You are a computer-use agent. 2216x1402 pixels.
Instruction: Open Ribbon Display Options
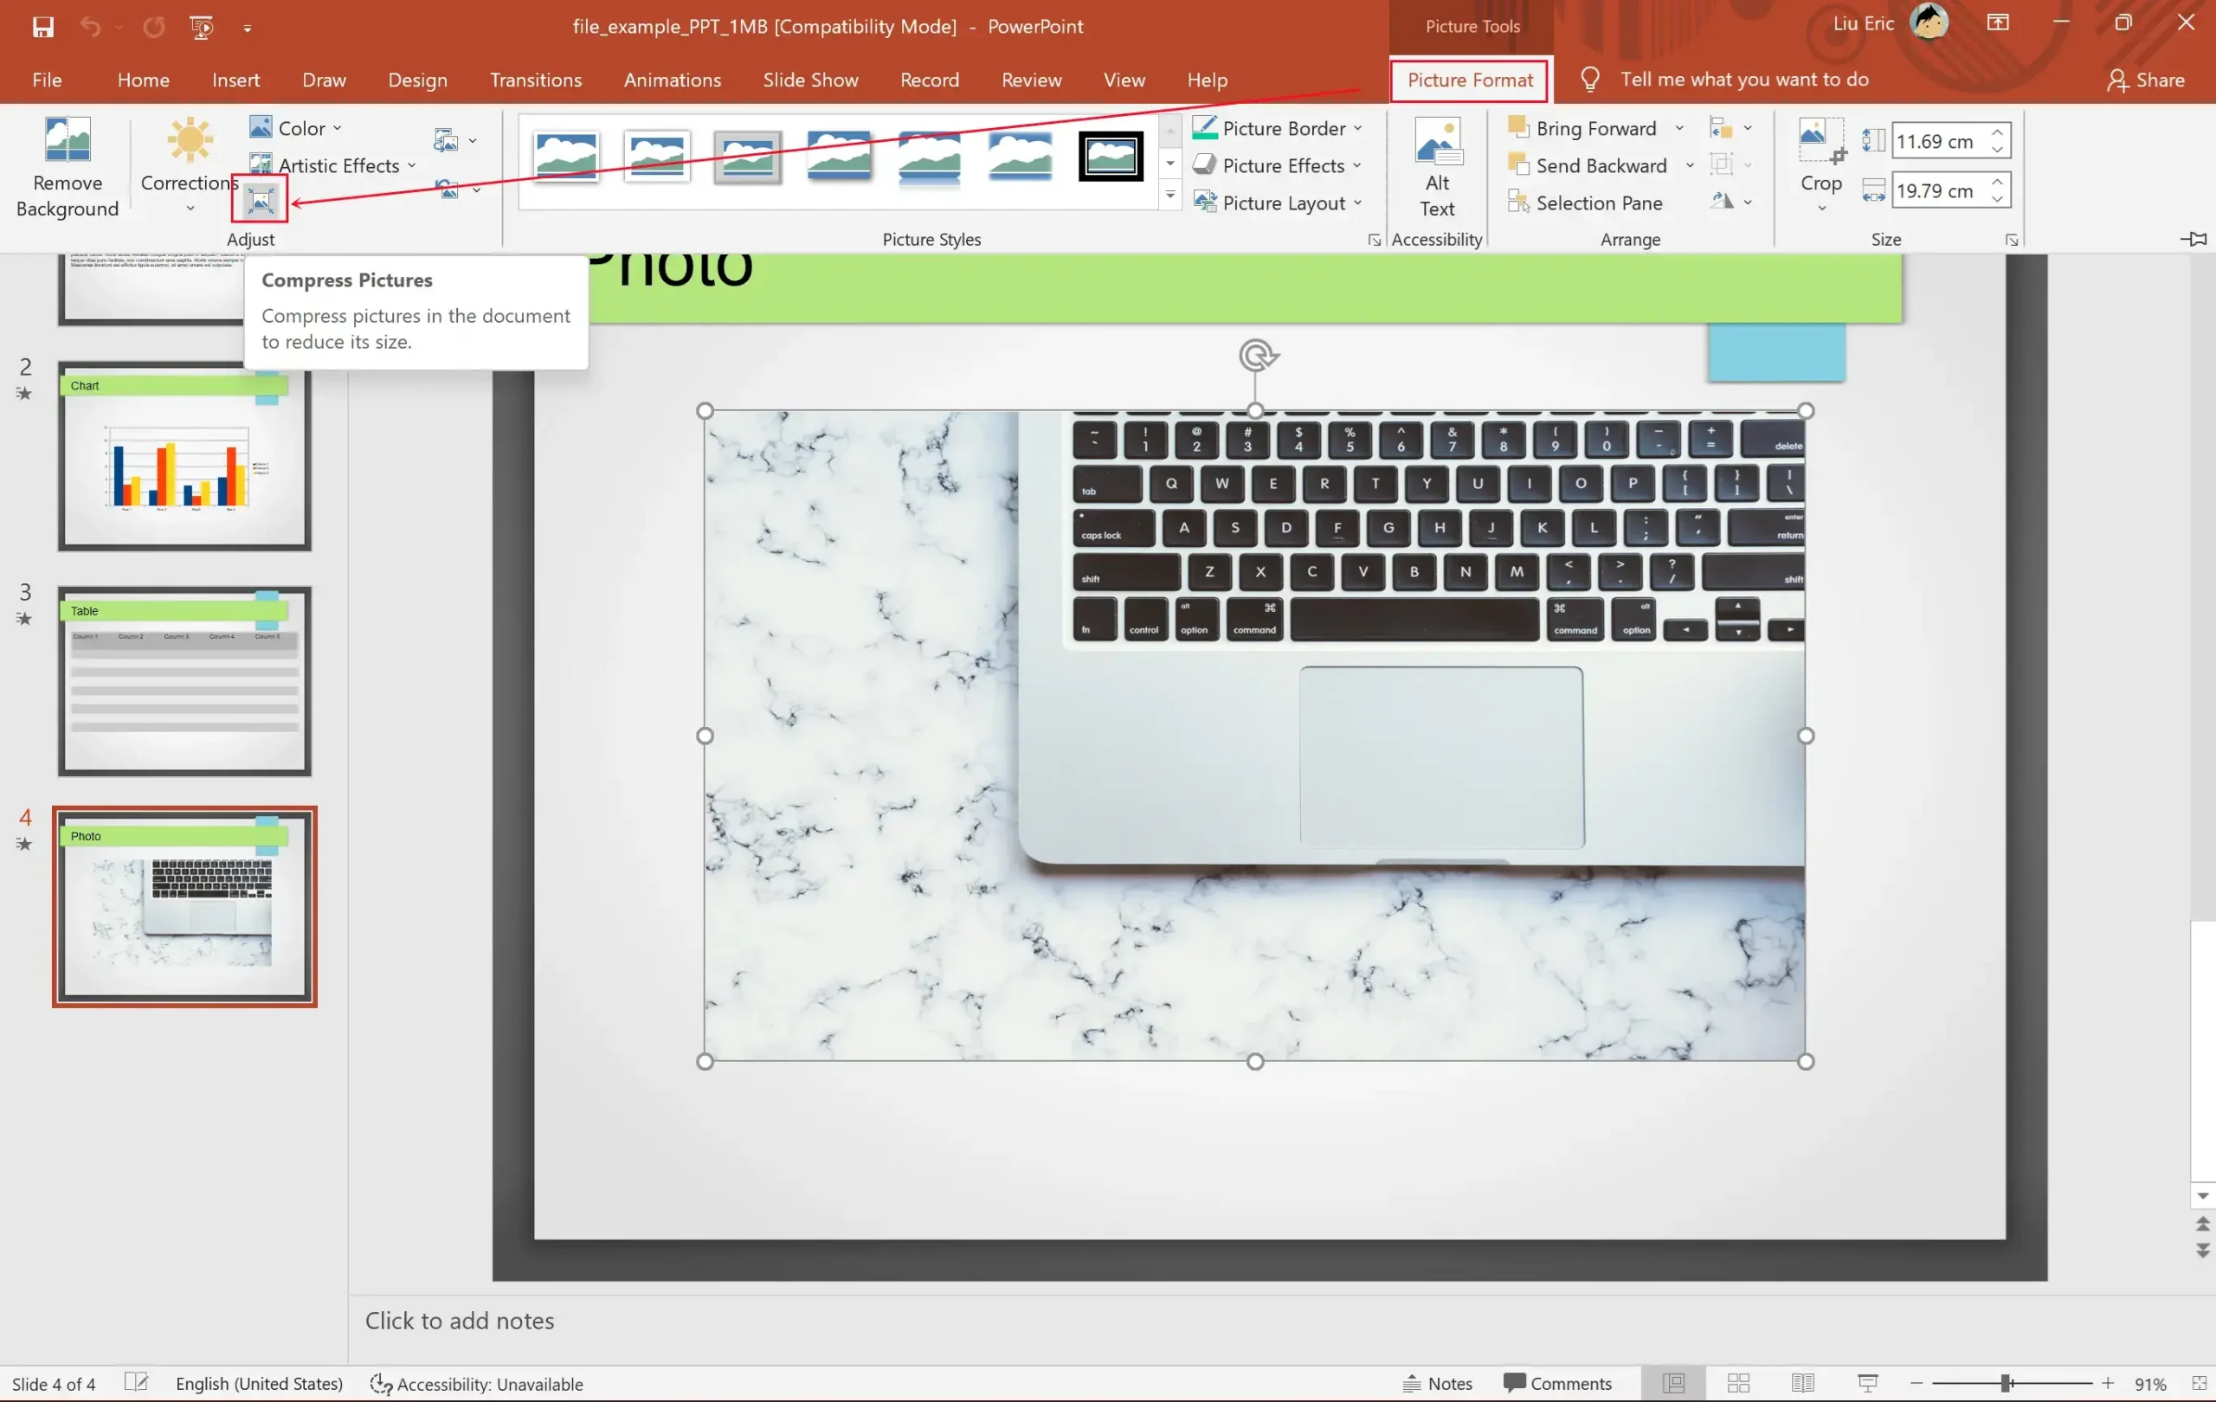click(x=1998, y=23)
